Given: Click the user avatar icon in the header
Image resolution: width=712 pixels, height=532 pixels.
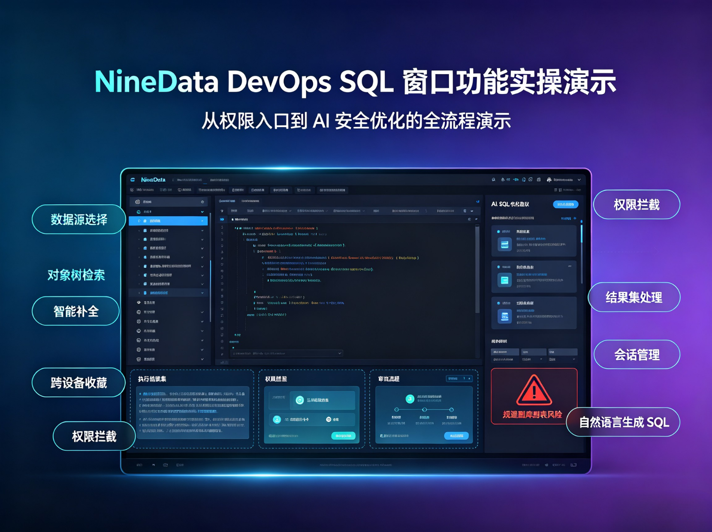Looking at the screenshot, I should [549, 179].
